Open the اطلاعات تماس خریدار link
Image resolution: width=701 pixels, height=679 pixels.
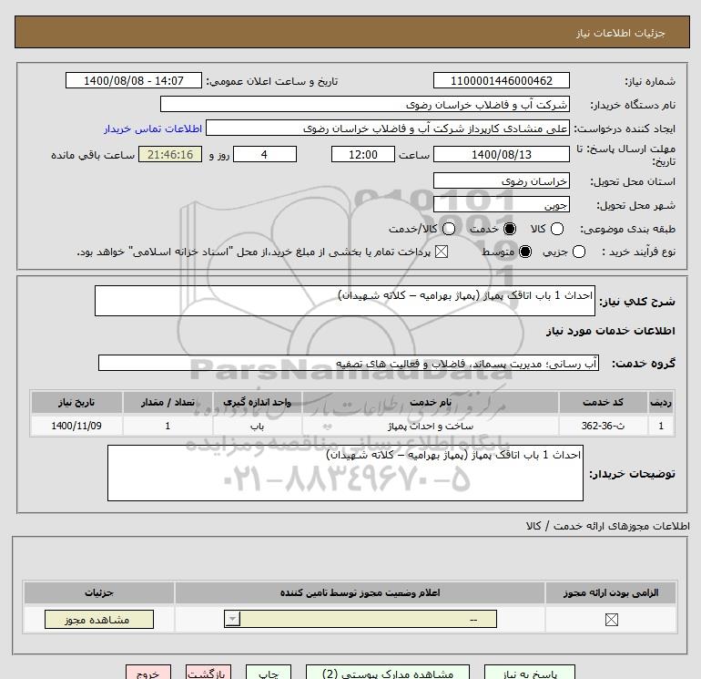pos(153,129)
